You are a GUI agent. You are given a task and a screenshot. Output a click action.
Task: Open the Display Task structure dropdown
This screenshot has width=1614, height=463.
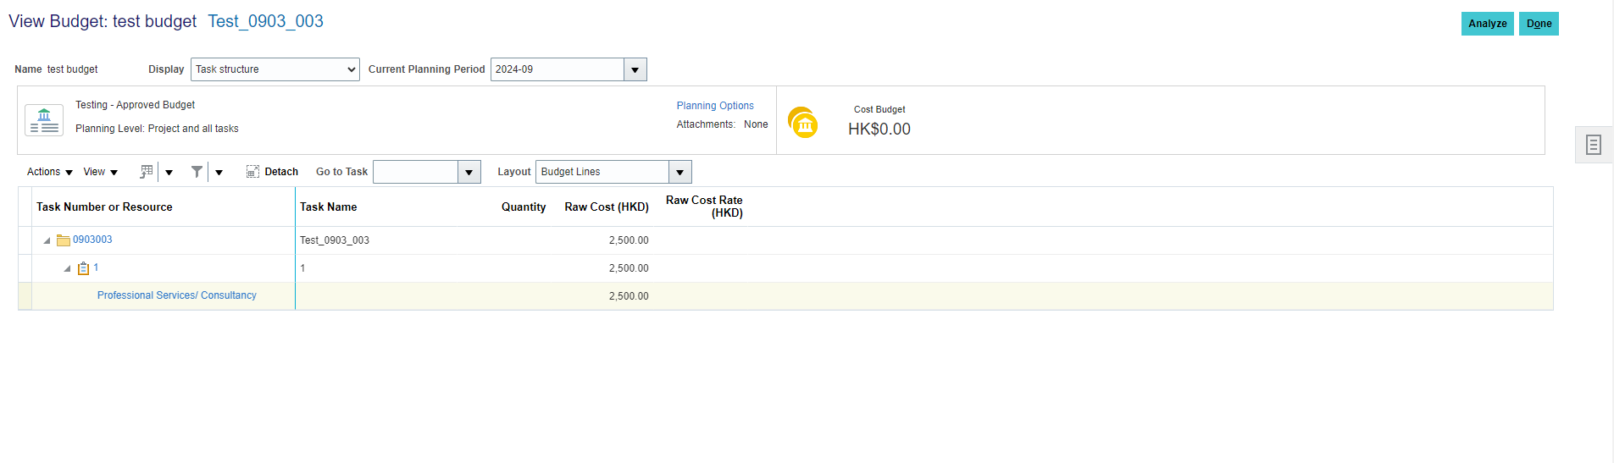(x=275, y=69)
